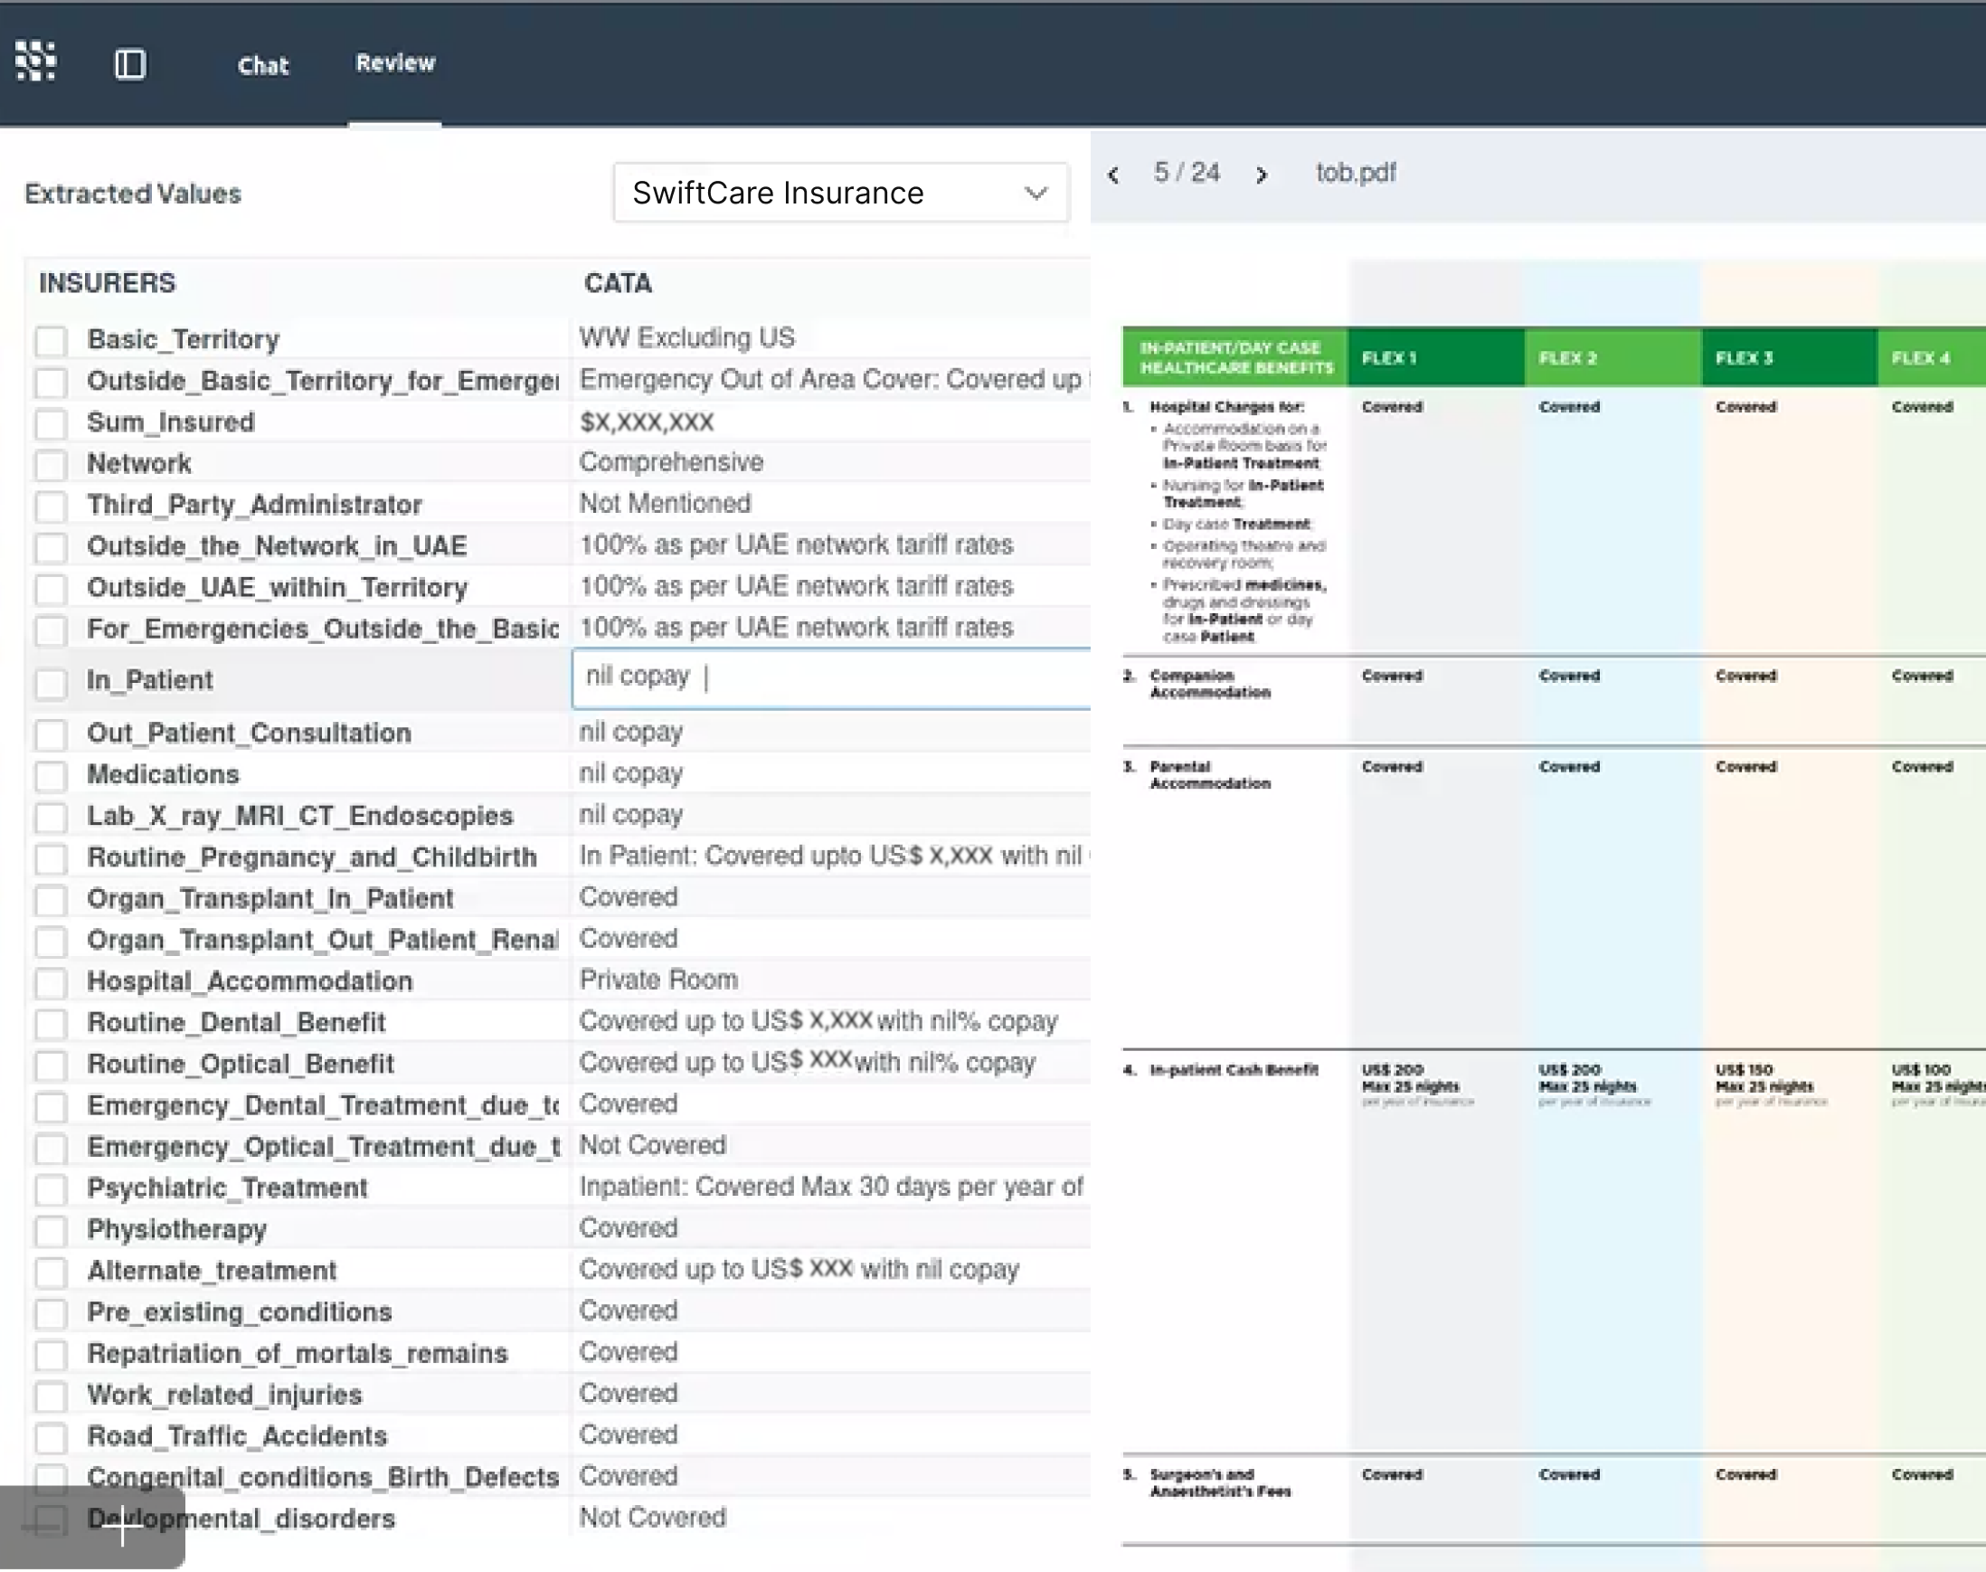Viewport: 1986px width, 1572px height.
Task: Click the In_Patient value input field
Action: [828, 678]
